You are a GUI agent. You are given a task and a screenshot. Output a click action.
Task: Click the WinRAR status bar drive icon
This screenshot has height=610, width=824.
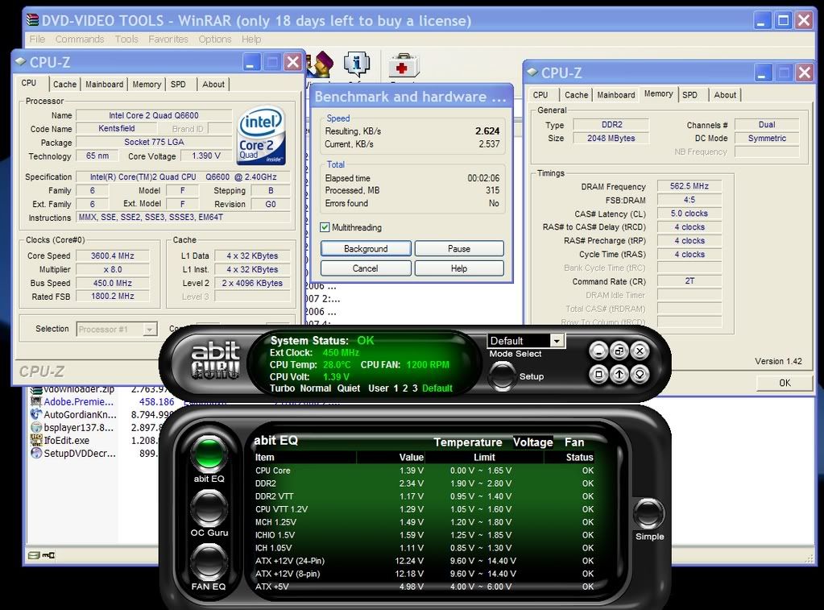pyautogui.click(x=34, y=555)
